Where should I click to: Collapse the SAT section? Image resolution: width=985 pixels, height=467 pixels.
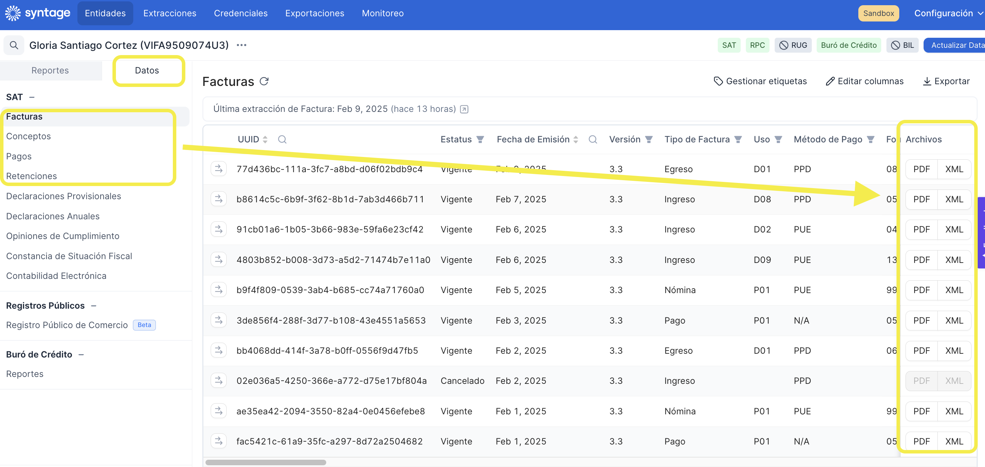[x=32, y=97]
